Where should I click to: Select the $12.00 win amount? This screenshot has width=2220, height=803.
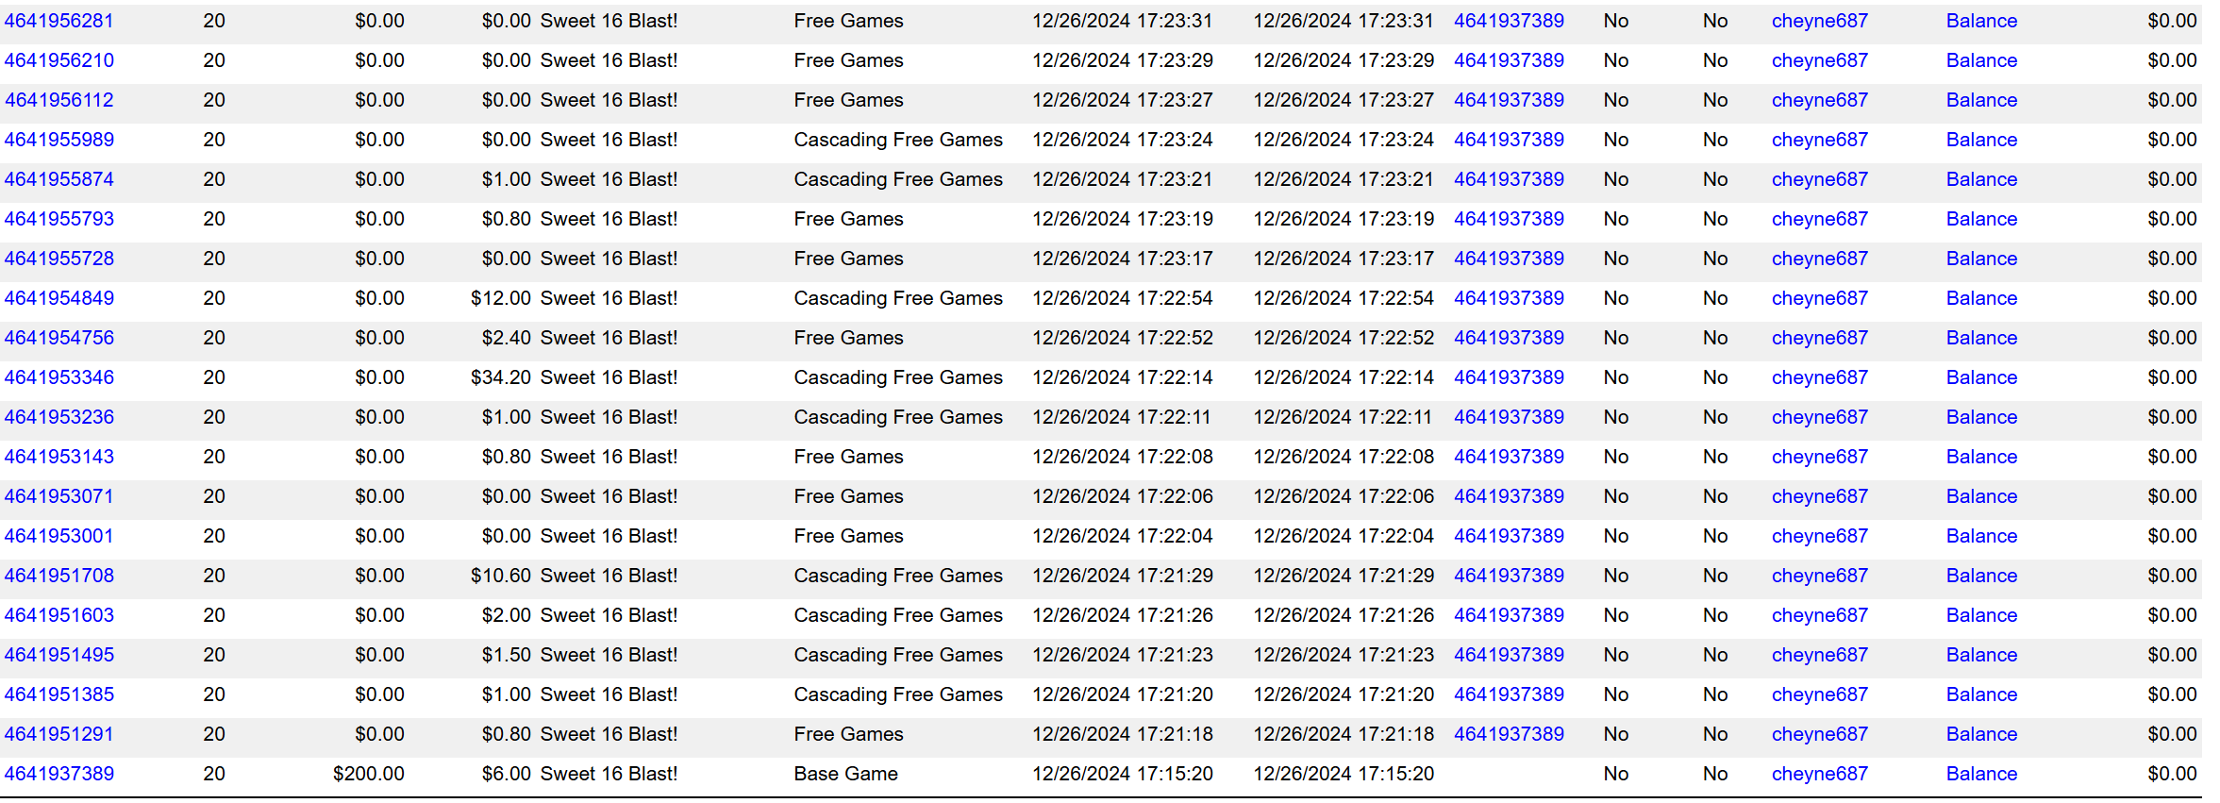pyautogui.click(x=501, y=298)
